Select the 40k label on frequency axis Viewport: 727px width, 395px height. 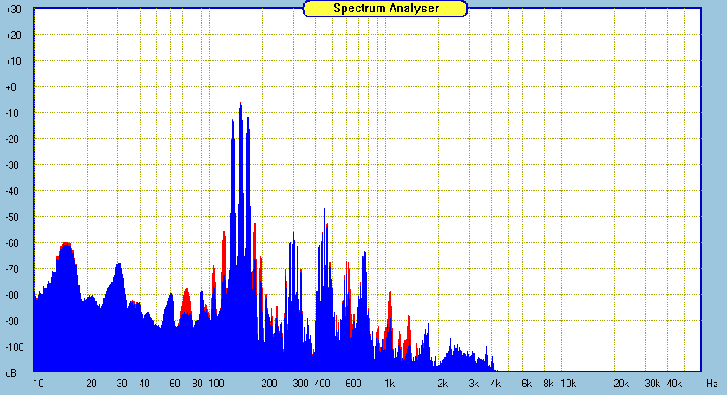click(674, 383)
